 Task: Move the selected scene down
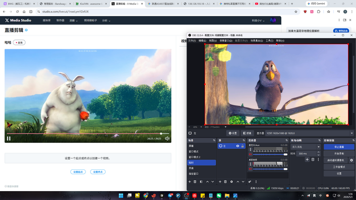213,182
